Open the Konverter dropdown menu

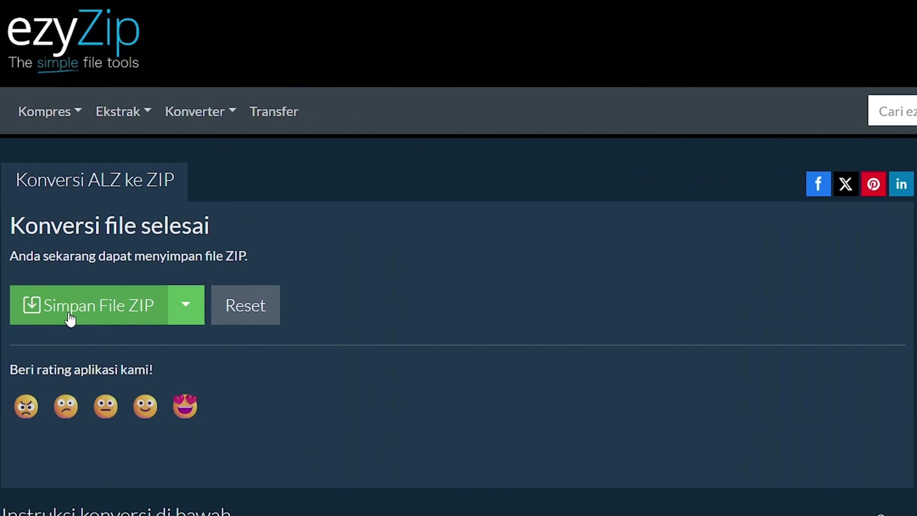pyautogui.click(x=201, y=111)
